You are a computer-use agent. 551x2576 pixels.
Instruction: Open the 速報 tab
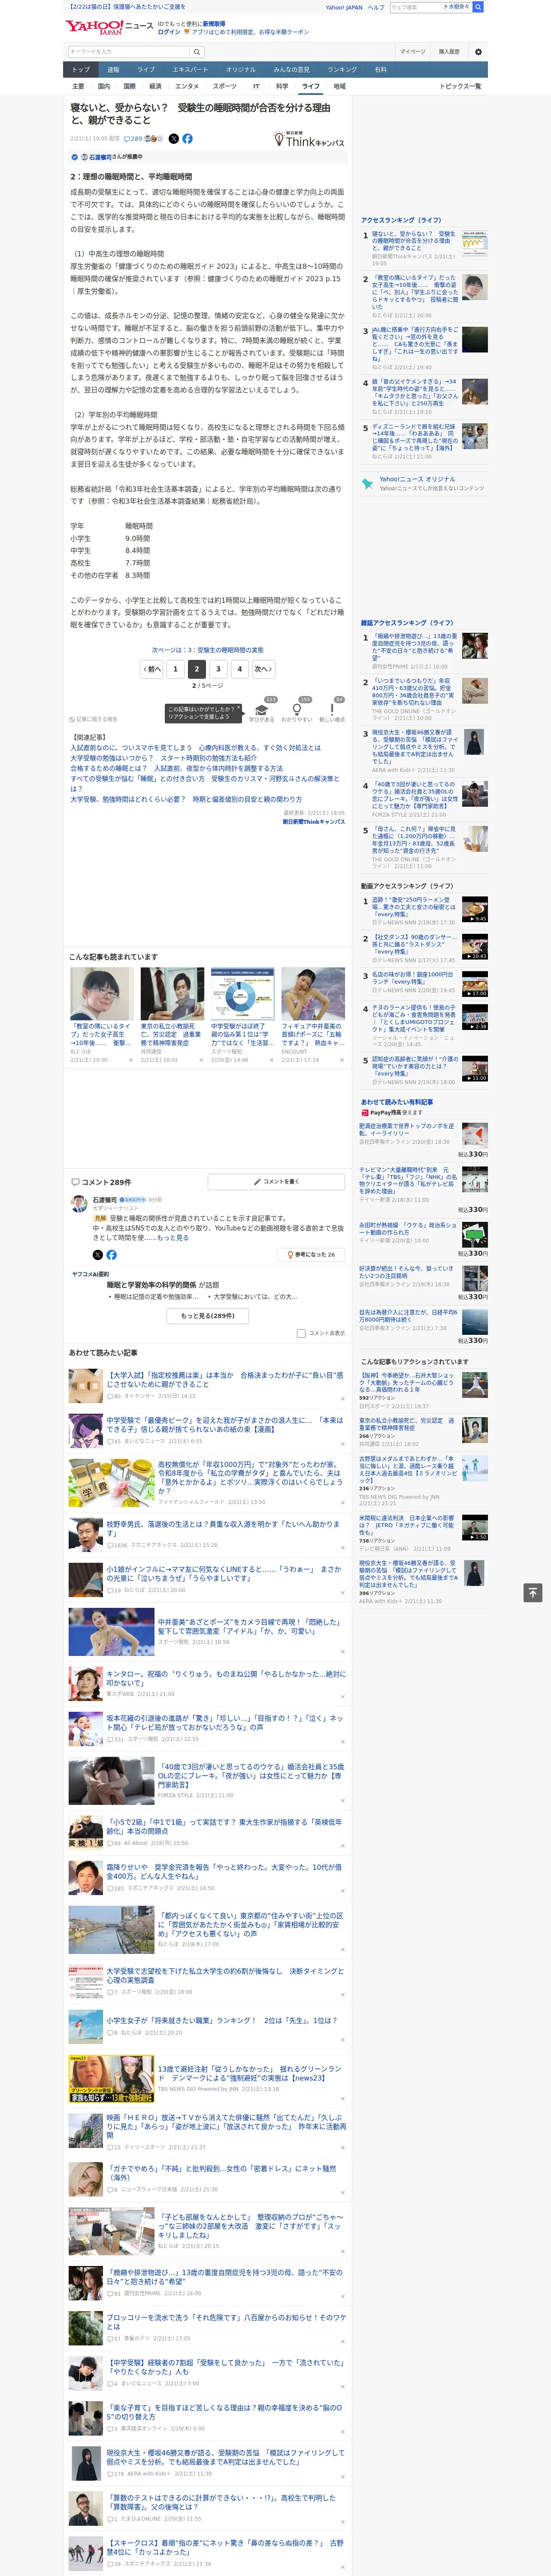[113, 69]
